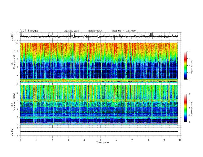Click the "Time (min)" axis label

pyautogui.click(x=103, y=142)
